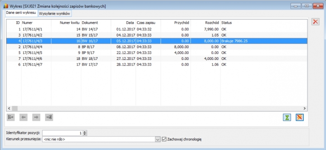Image resolution: width=326 pixels, height=150 pixels.
Task: Click time cell 04:33:32
Action: pyautogui.click(x=144, y=29)
